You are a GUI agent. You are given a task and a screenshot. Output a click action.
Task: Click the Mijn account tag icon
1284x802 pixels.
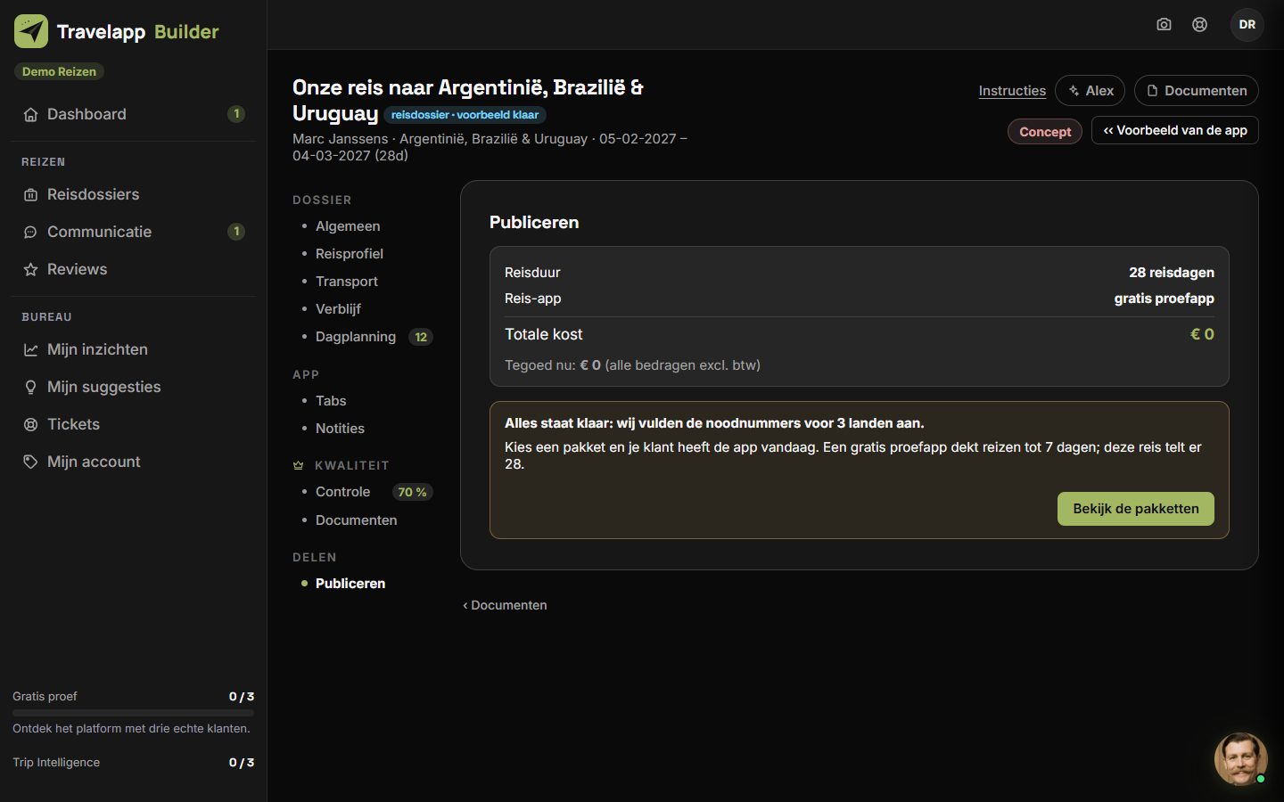[30, 462]
